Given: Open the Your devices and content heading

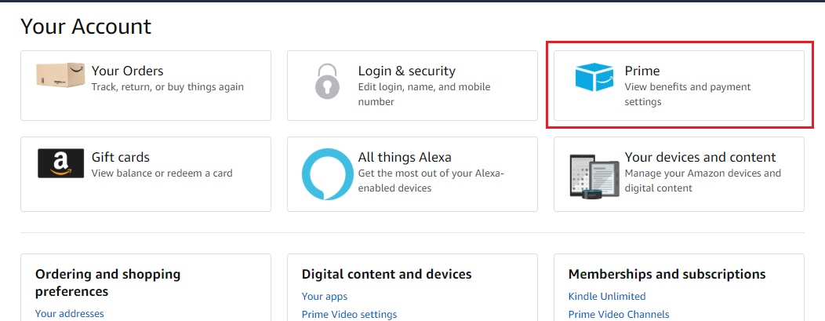Looking at the screenshot, I should click(700, 157).
